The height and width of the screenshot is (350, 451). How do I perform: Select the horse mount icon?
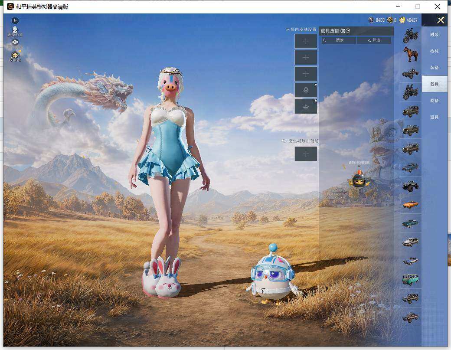pos(410,54)
